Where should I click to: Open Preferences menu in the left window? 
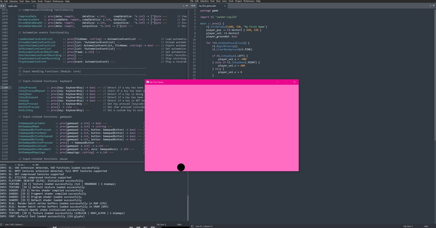(58, 1)
